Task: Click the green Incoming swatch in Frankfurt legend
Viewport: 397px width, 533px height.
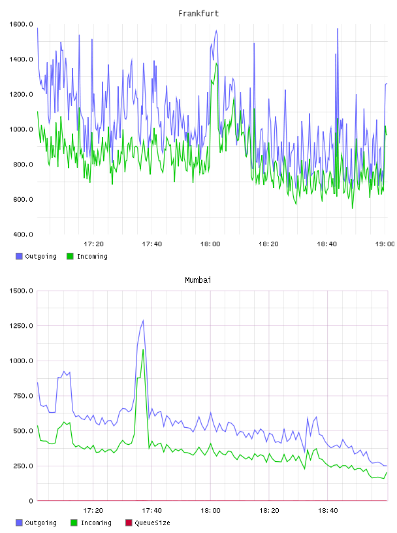Action: click(70, 256)
